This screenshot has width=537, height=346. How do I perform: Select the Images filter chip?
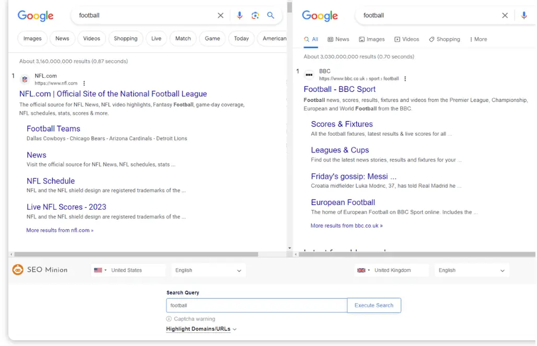32,39
